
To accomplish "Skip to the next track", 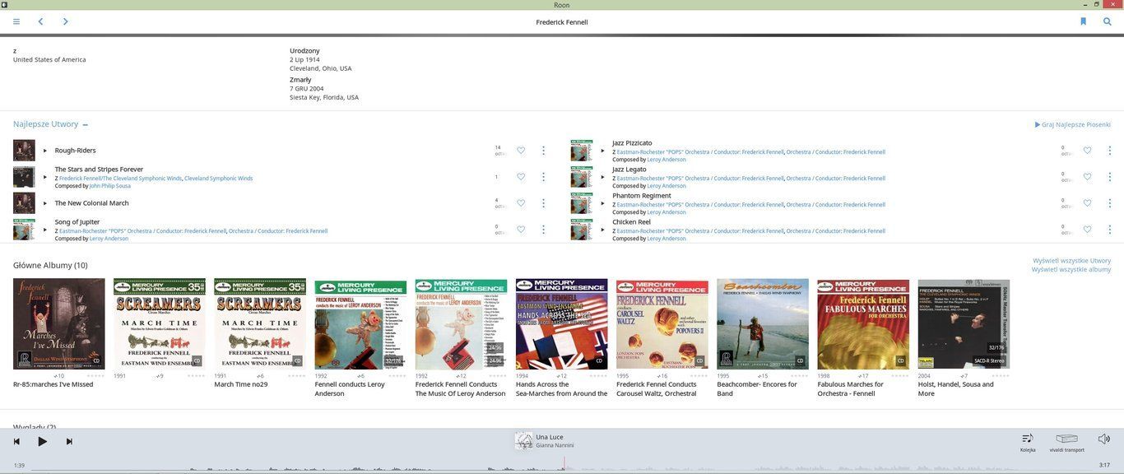I will 69,442.
